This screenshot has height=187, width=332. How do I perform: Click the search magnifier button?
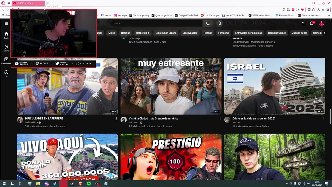(208, 23)
